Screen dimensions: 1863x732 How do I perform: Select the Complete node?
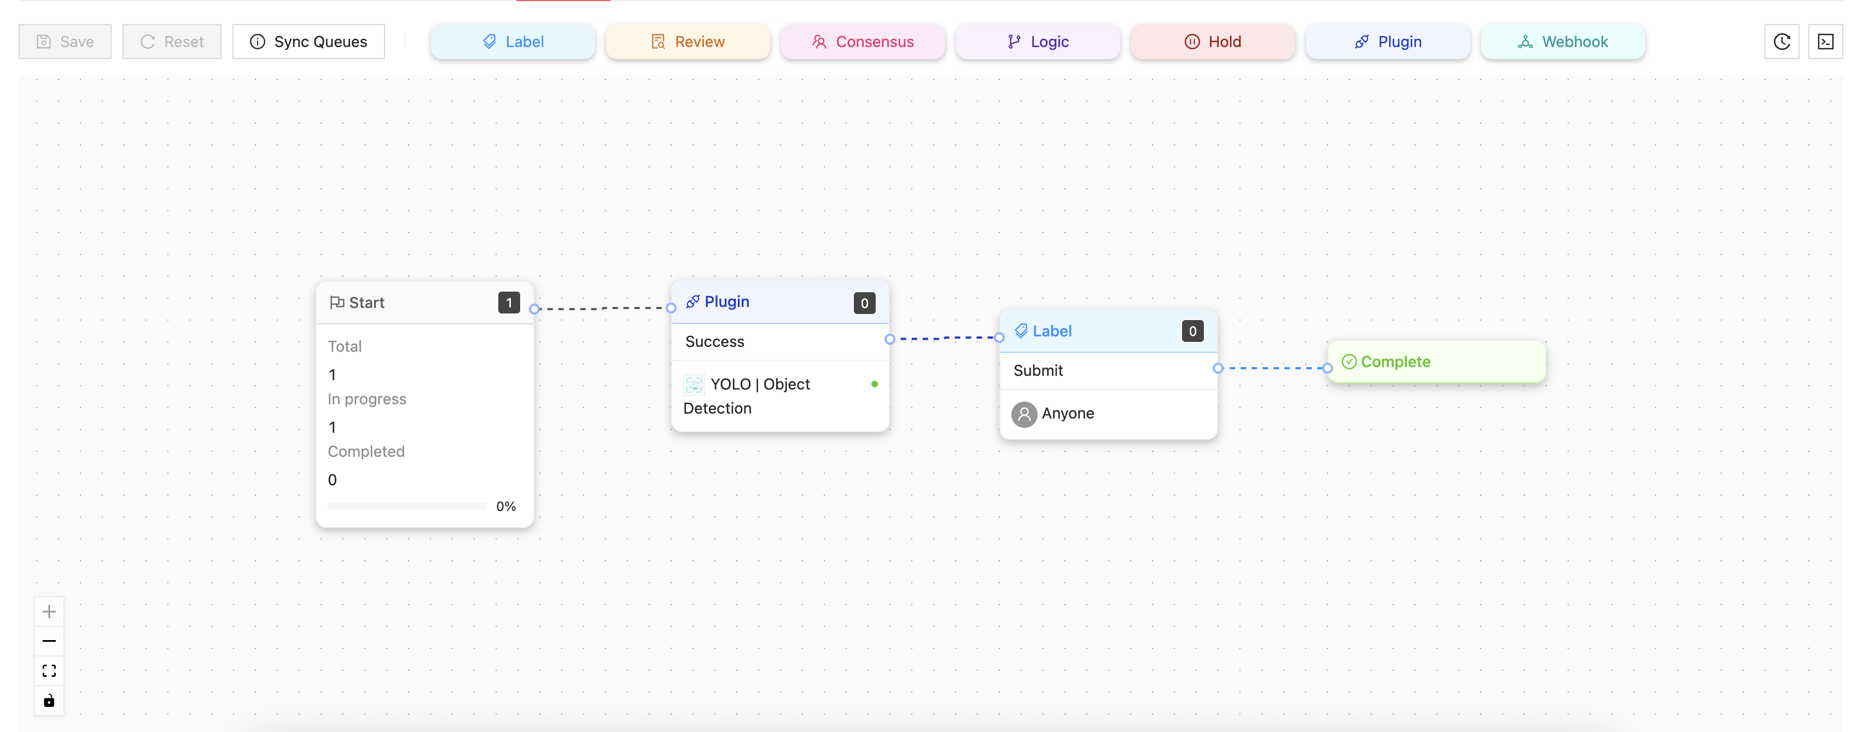click(x=1436, y=362)
